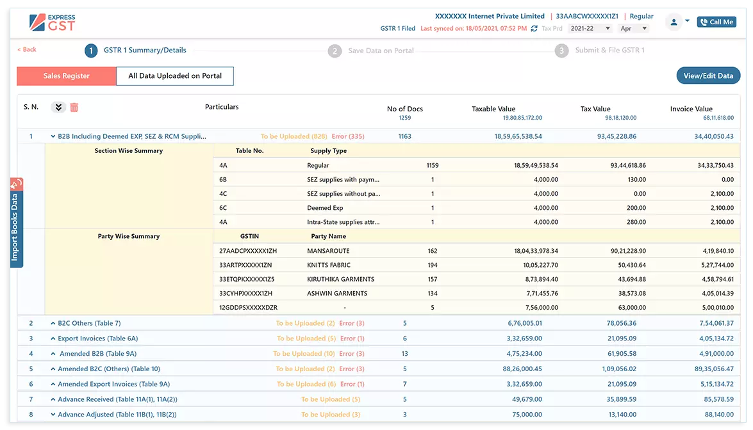This screenshot has width=753, height=430.
Task: Collapse the B2B Including Deemed EXP row
Action: coord(53,136)
